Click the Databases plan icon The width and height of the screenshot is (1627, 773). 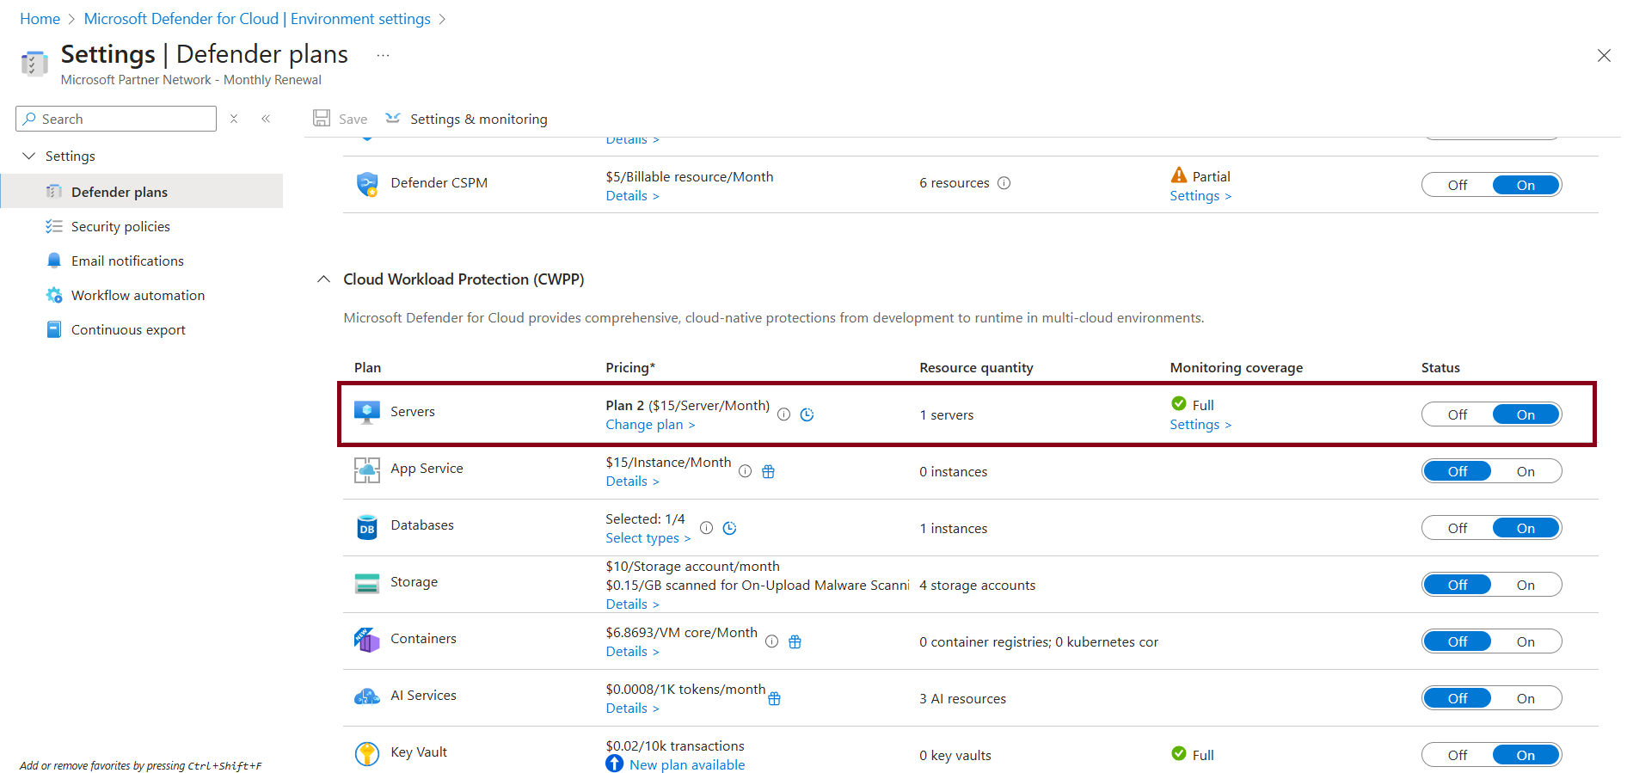tap(367, 527)
